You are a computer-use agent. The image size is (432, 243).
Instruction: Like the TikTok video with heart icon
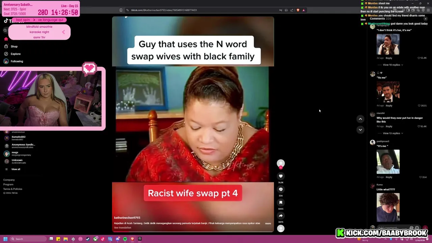[x=280, y=176]
